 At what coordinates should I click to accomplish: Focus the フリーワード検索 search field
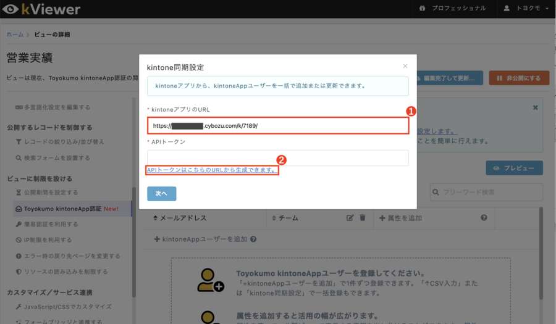click(487, 193)
